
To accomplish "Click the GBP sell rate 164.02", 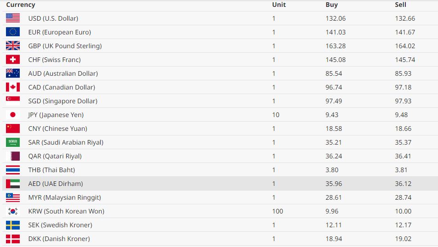I will click(x=405, y=46).
